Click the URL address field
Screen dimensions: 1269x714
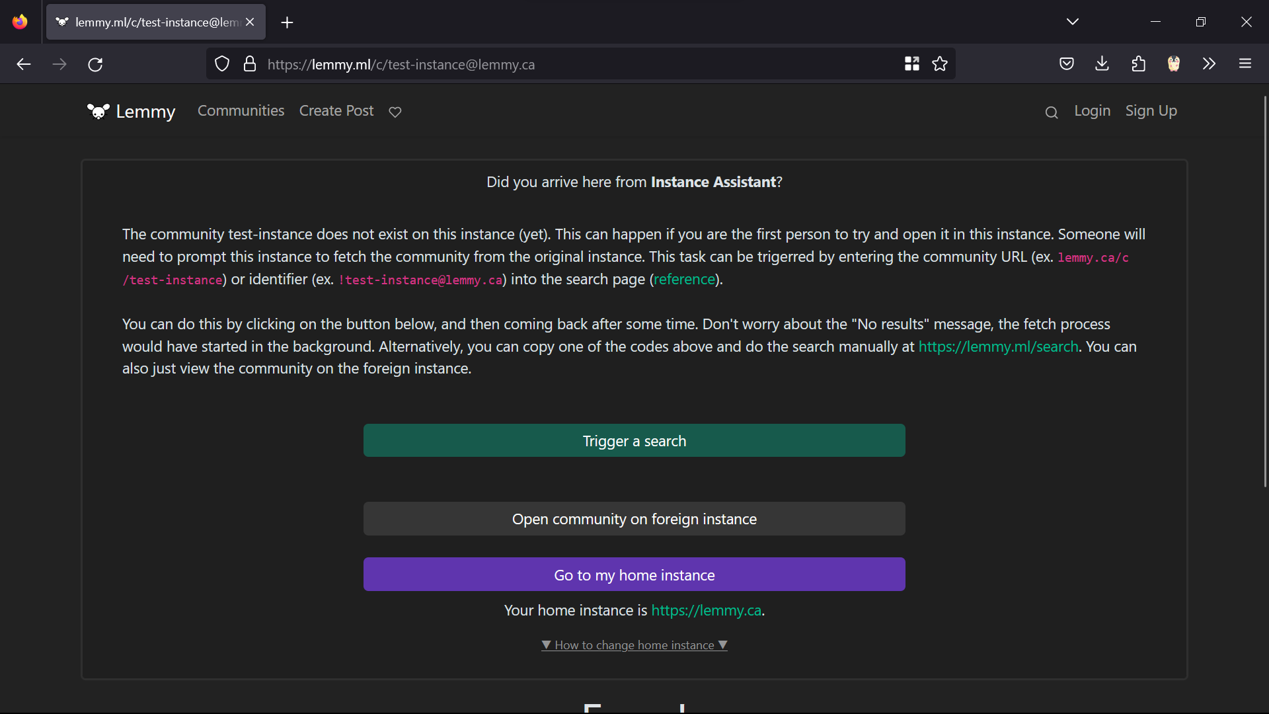click(x=582, y=64)
